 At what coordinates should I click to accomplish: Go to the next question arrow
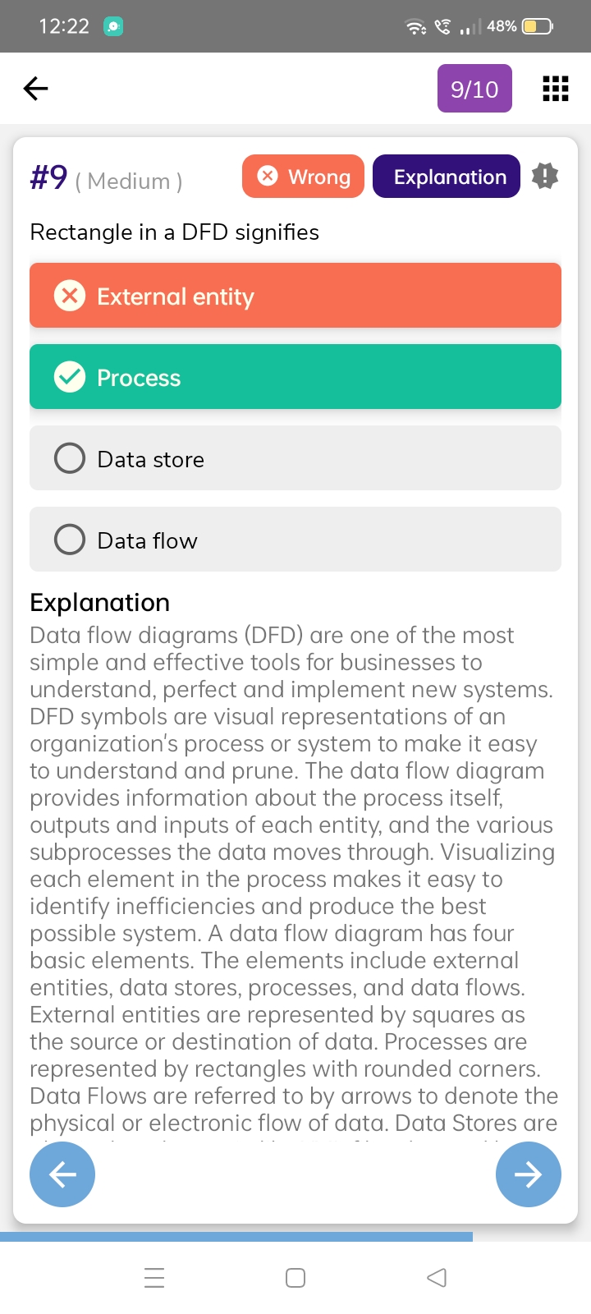[x=528, y=1174]
